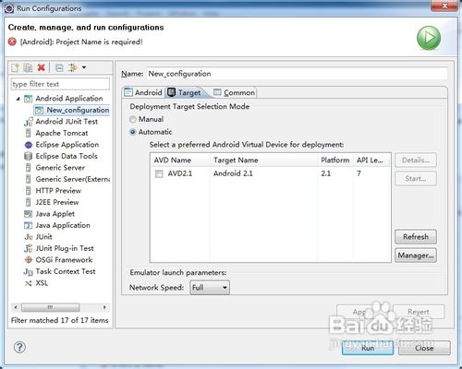Click the red error icon beside message
Image resolution: width=462 pixels, height=369 pixels.
[12, 42]
